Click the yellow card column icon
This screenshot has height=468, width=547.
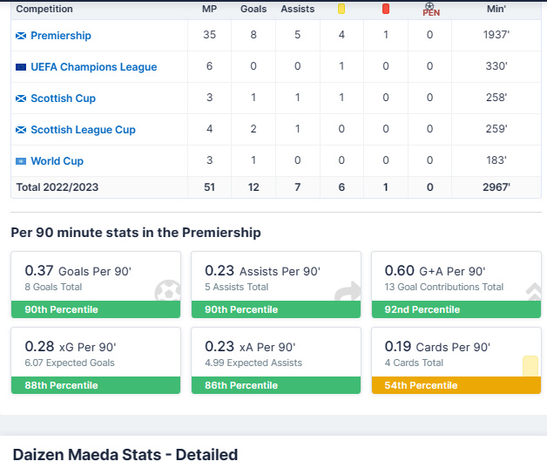coord(341,9)
